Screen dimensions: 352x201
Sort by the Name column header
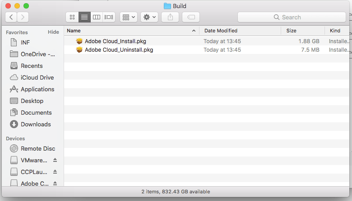tap(74, 31)
